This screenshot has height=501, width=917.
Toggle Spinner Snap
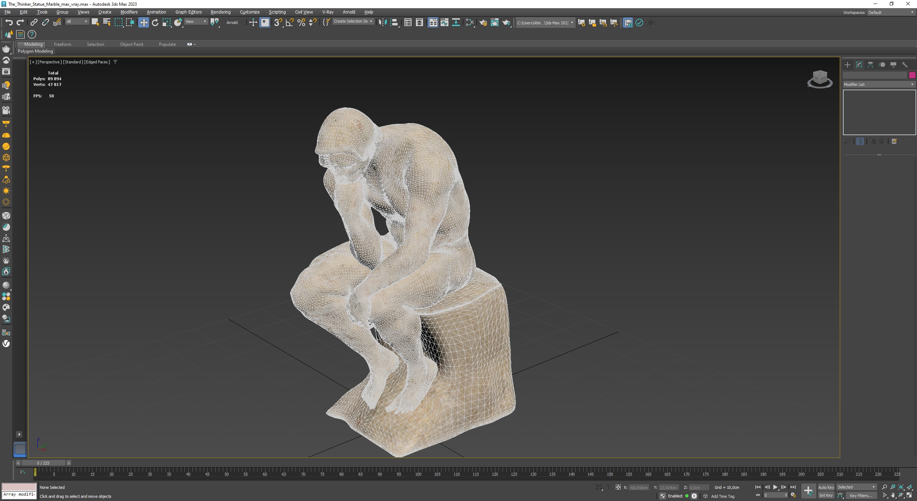point(313,23)
